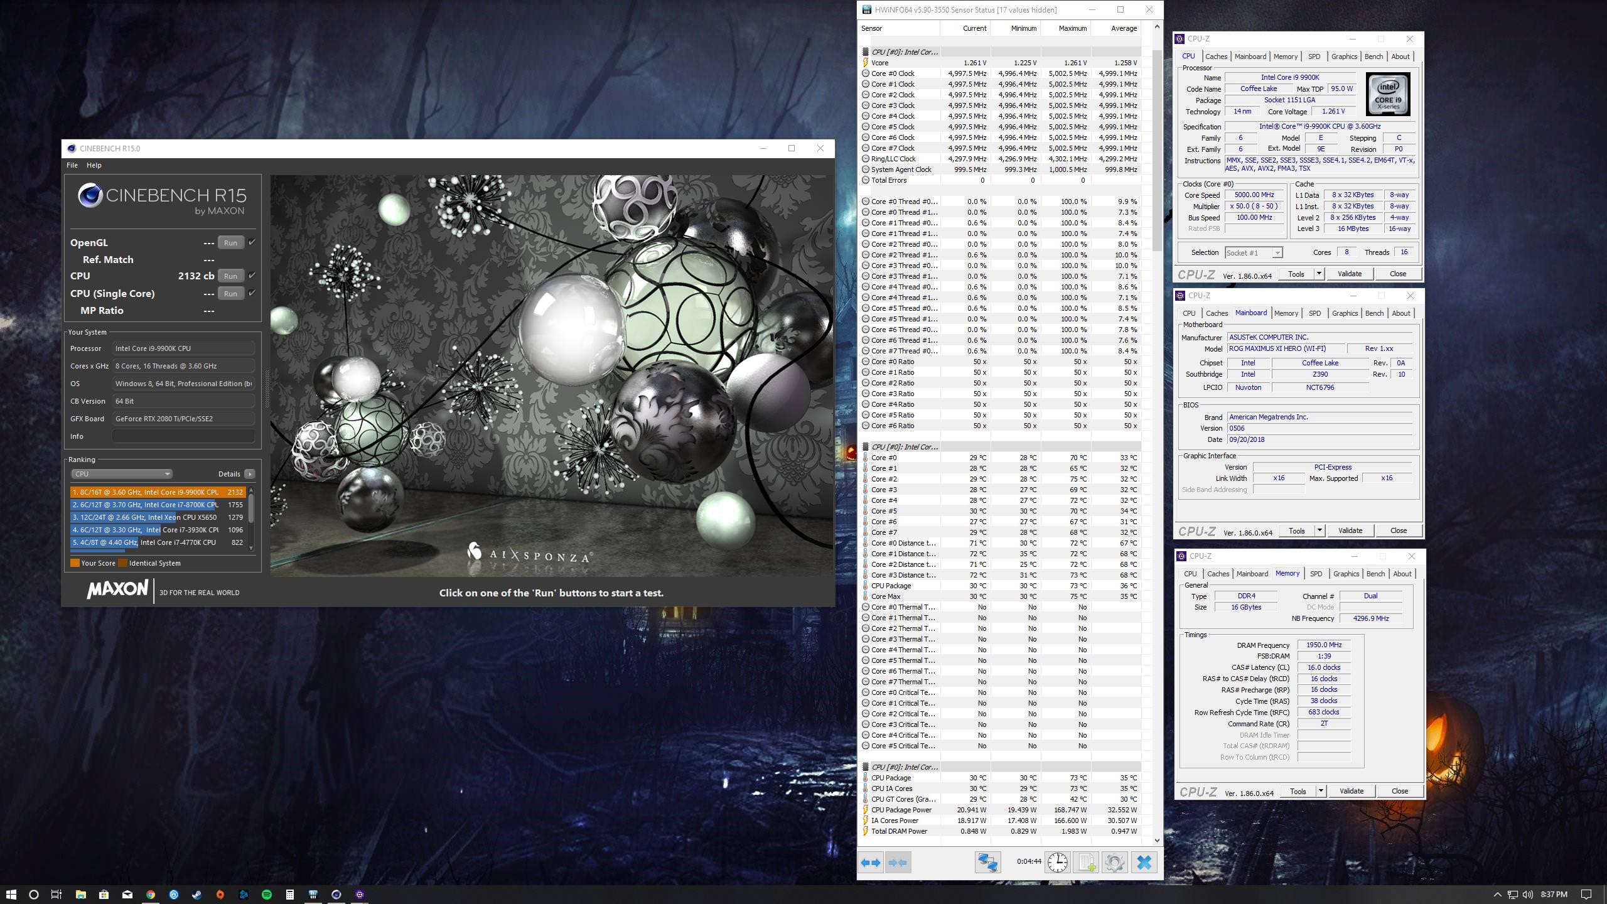Click HWiNFO expand columns arrows icon
The width and height of the screenshot is (1607, 904).
coord(870,862)
